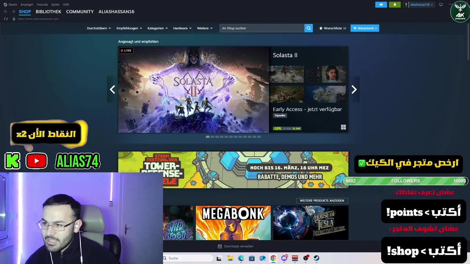This screenshot has height=264, width=470.
Task: Open Task View on the taskbar
Action: tap(219, 258)
